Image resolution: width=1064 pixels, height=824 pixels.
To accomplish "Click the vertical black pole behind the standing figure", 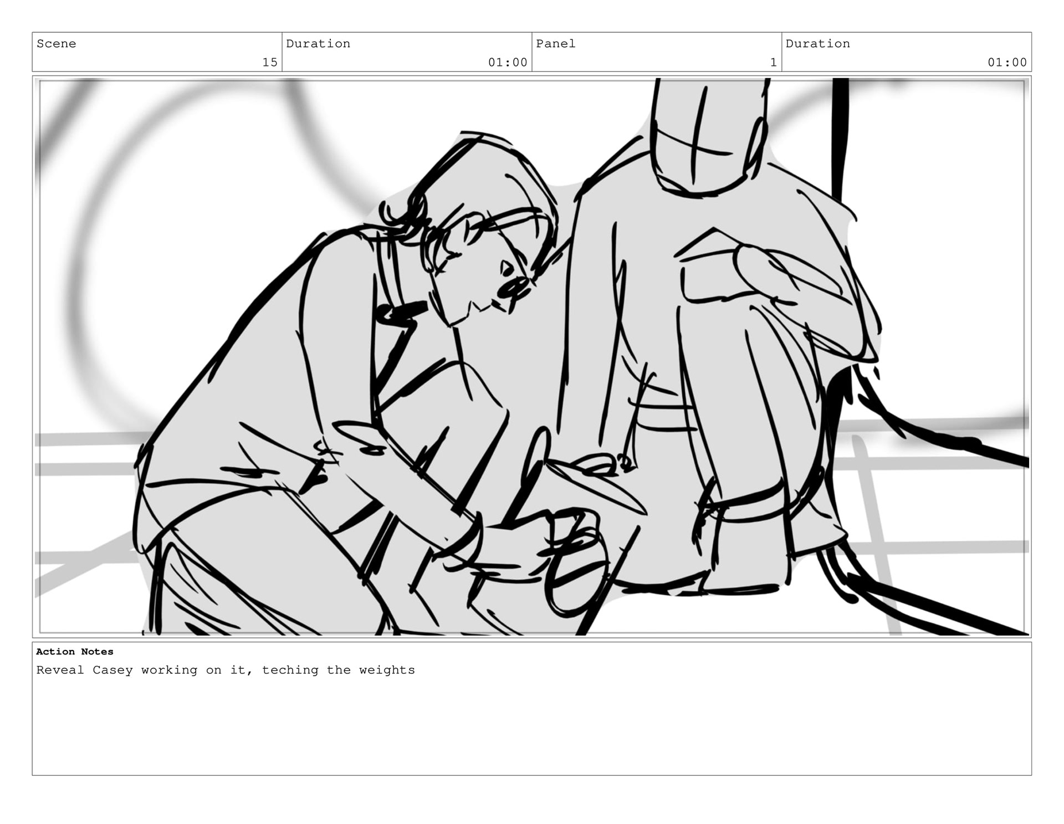I will point(841,139).
